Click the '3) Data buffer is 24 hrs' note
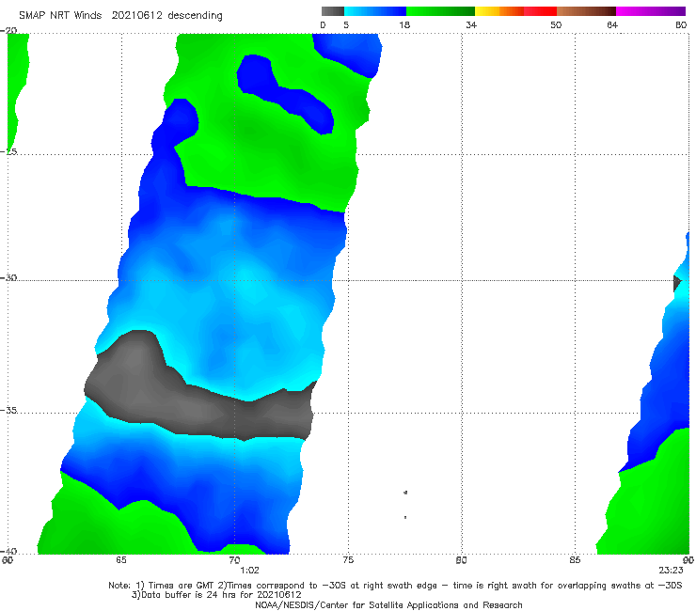 click(x=216, y=595)
